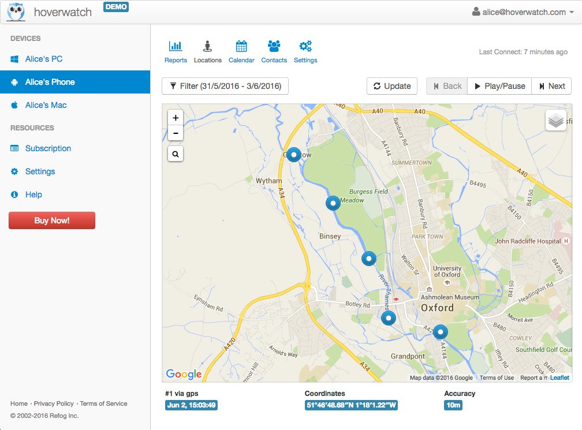
Task: Open the map layers selector
Action: pos(555,121)
